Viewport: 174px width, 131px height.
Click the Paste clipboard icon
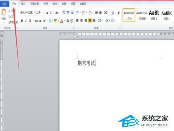[4, 12]
